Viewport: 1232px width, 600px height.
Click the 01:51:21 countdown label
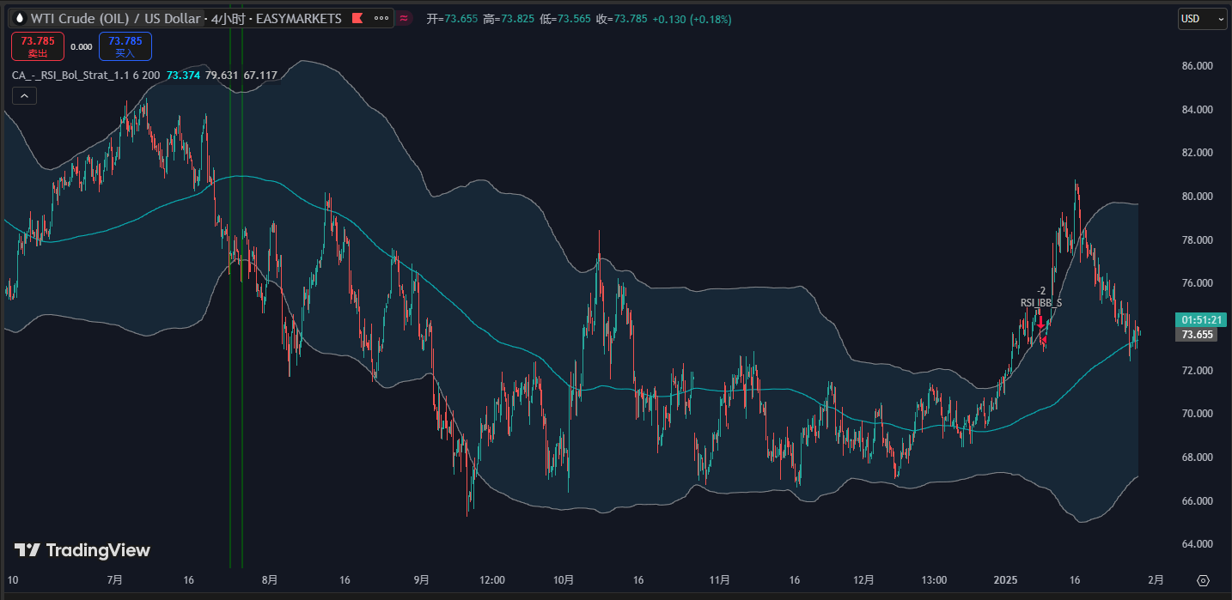pyautogui.click(x=1201, y=320)
